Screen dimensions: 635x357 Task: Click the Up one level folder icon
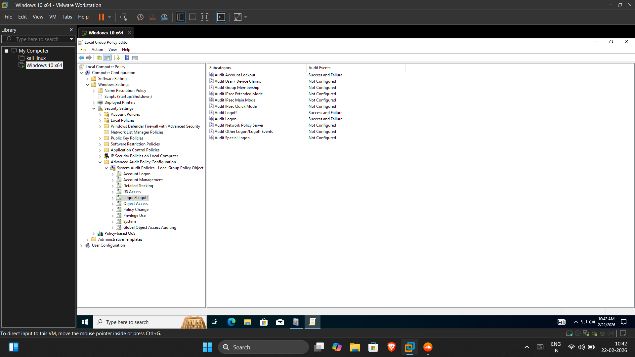pyautogui.click(x=99, y=58)
